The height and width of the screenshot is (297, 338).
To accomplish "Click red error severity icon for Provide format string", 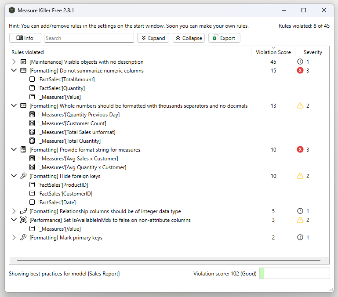I will (300, 149).
